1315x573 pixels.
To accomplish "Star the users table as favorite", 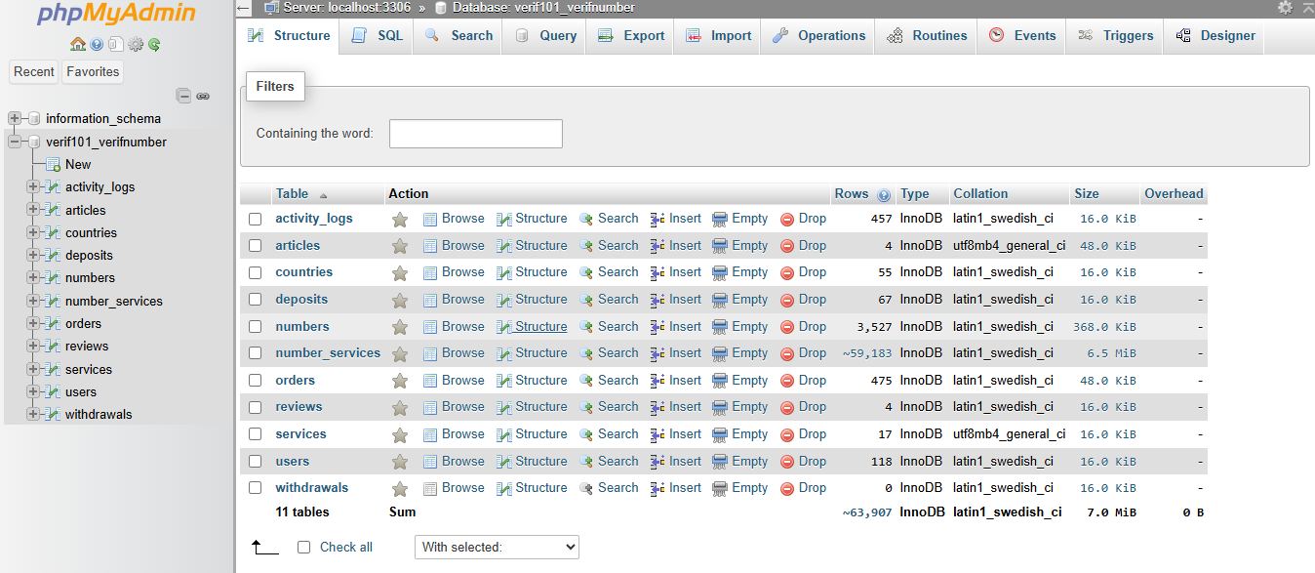I will click(x=400, y=462).
